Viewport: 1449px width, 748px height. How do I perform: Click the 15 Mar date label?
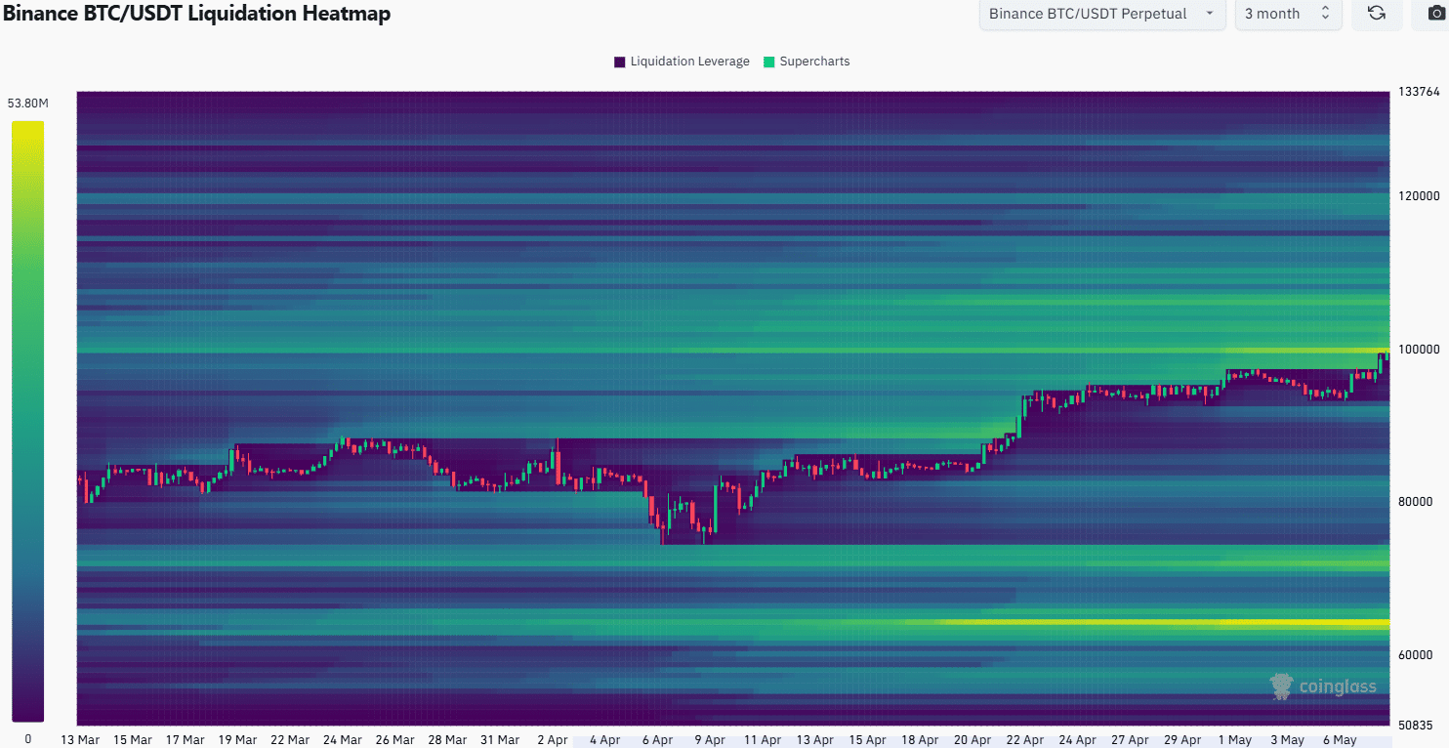pyautogui.click(x=133, y=740)
